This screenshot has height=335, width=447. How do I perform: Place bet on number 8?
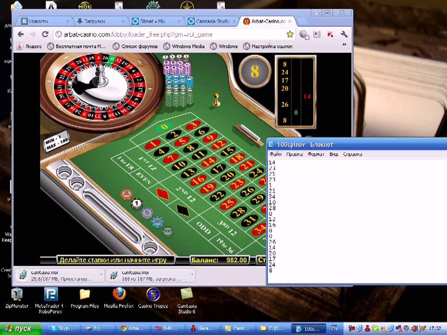coord(191,147)
